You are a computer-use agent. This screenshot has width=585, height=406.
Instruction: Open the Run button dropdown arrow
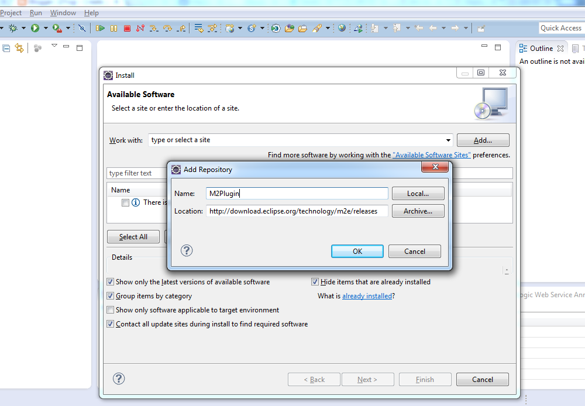tap(44, 27)
